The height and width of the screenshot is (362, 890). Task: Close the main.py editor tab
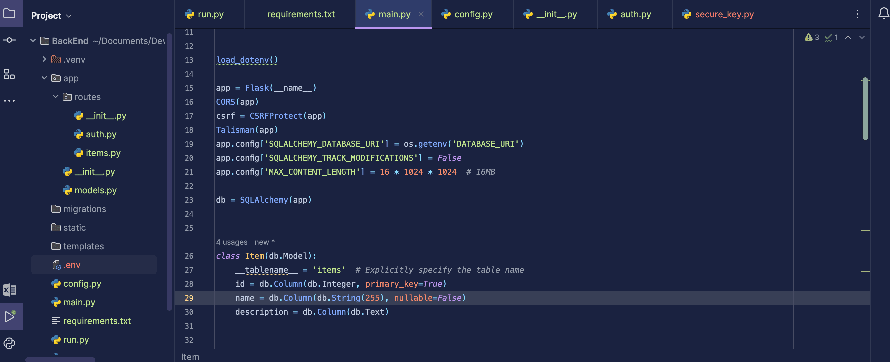coord(421,14)
